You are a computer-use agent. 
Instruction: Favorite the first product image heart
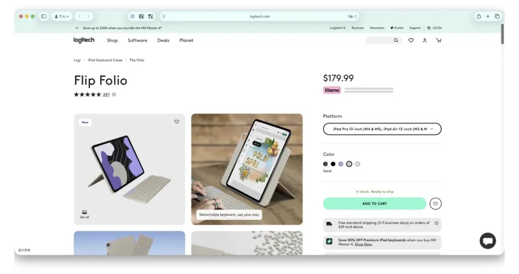click(177, 122)
